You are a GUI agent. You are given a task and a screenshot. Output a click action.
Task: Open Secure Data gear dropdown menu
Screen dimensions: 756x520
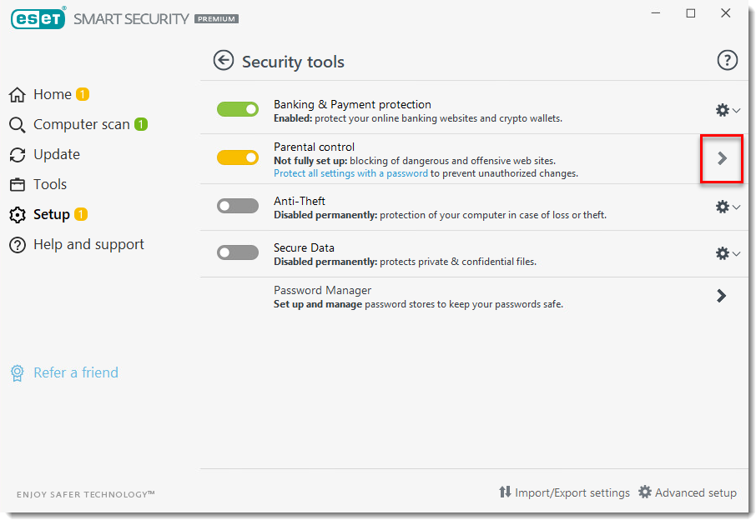tap(723, 252)
